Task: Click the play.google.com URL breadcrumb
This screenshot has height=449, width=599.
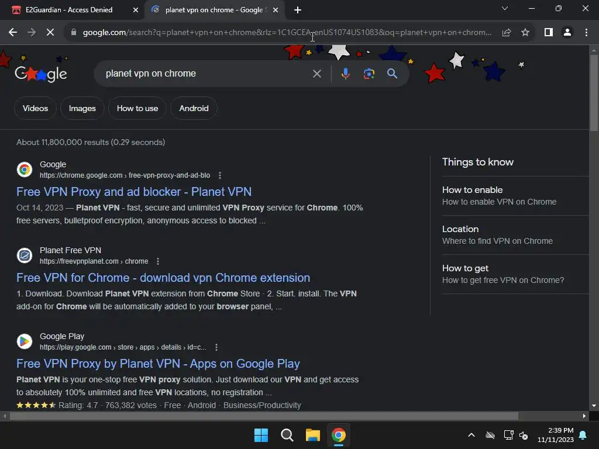Action: tap(123, 347)
